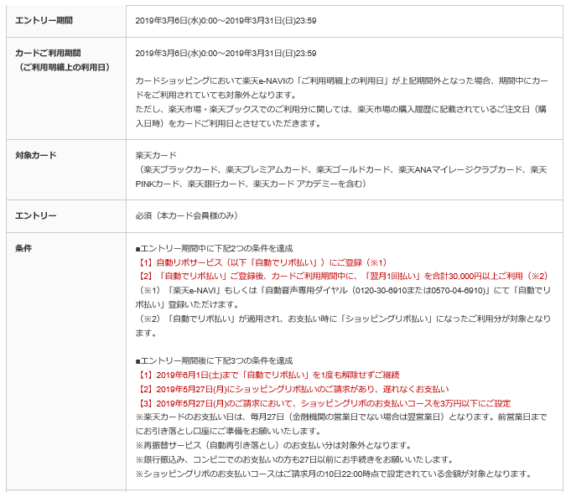The image size is (571, 492).
Task: Click red condition 【2】2019年5月27日(月)にショッピングリボ払い
Action: click(293, 390)
